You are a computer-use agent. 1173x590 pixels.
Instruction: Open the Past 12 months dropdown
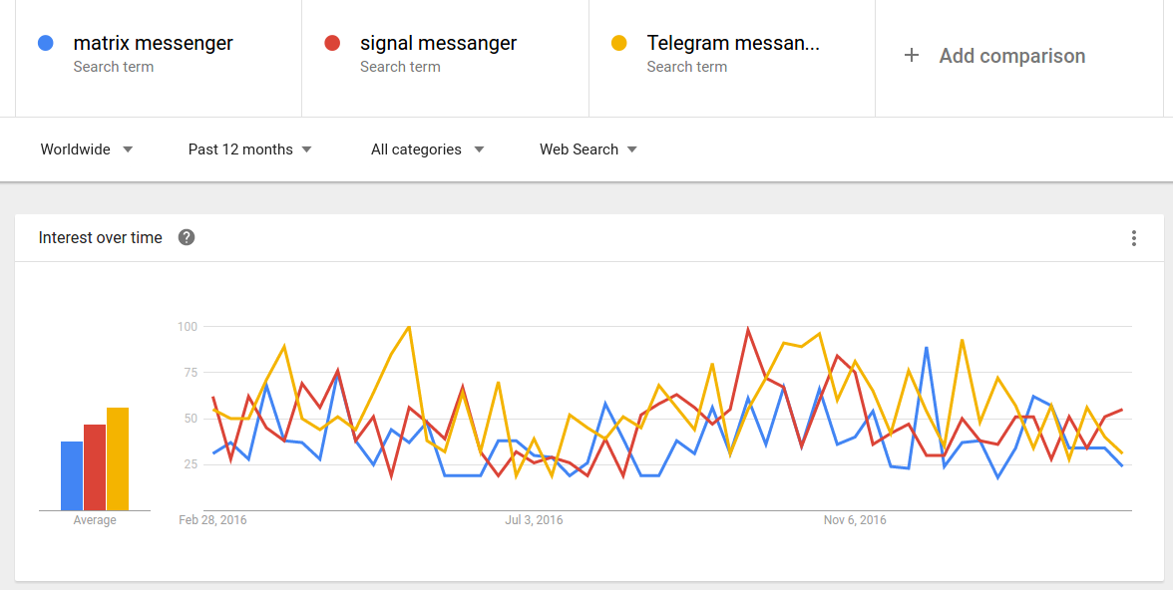coord(249,149)
